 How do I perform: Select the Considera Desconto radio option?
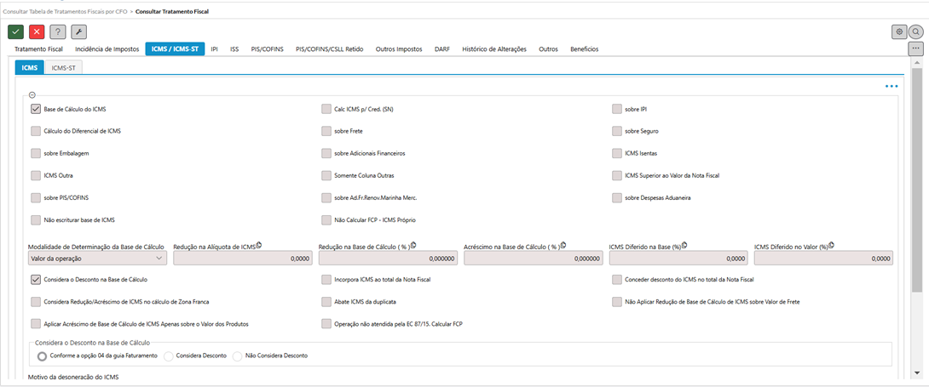[x=169, y=356]
